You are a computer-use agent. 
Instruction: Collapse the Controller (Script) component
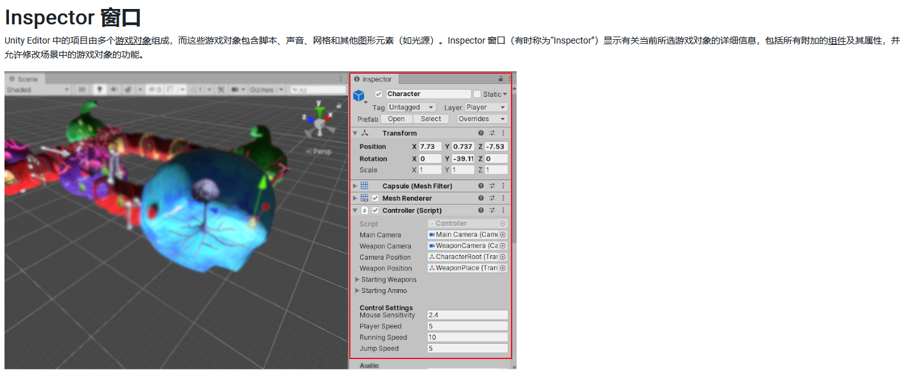(x=355, y=210)
